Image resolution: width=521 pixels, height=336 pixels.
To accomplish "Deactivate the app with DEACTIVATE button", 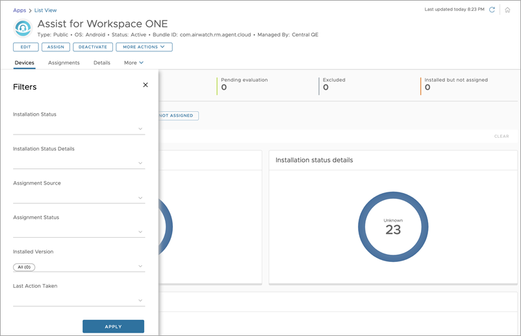I will (93, 47).
